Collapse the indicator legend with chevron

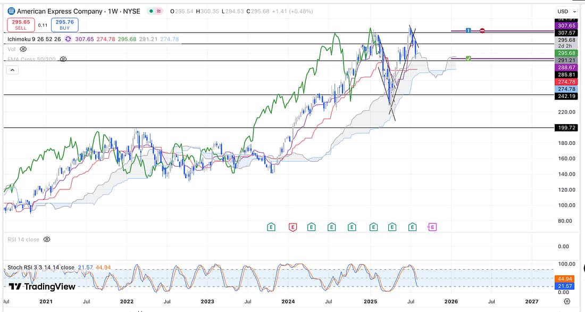12,70
